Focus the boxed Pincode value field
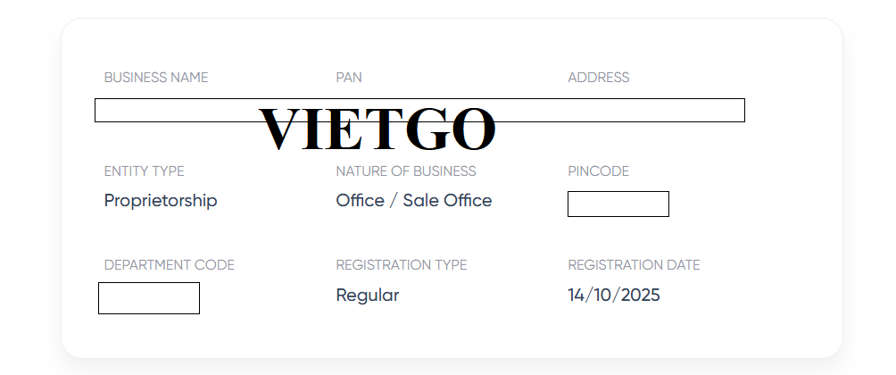Screen dimensions: 896x375 tap(618, 204)
